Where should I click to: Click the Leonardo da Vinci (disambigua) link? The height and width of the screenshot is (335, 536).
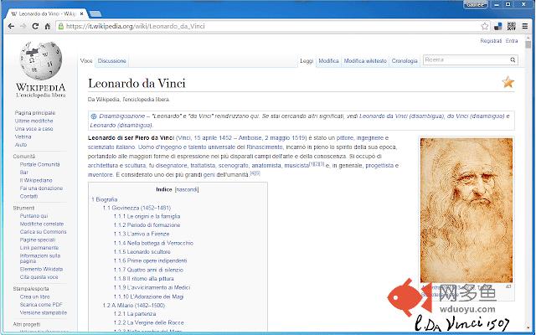[402, 116]
